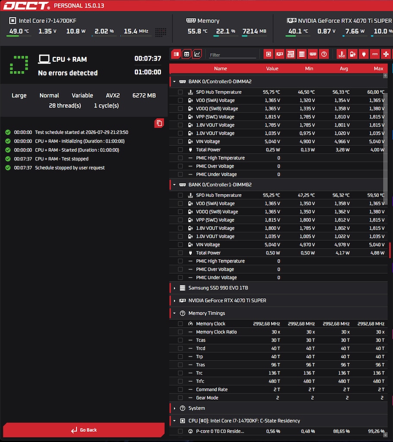Toggle the power plug filter icon

[364, 54]
